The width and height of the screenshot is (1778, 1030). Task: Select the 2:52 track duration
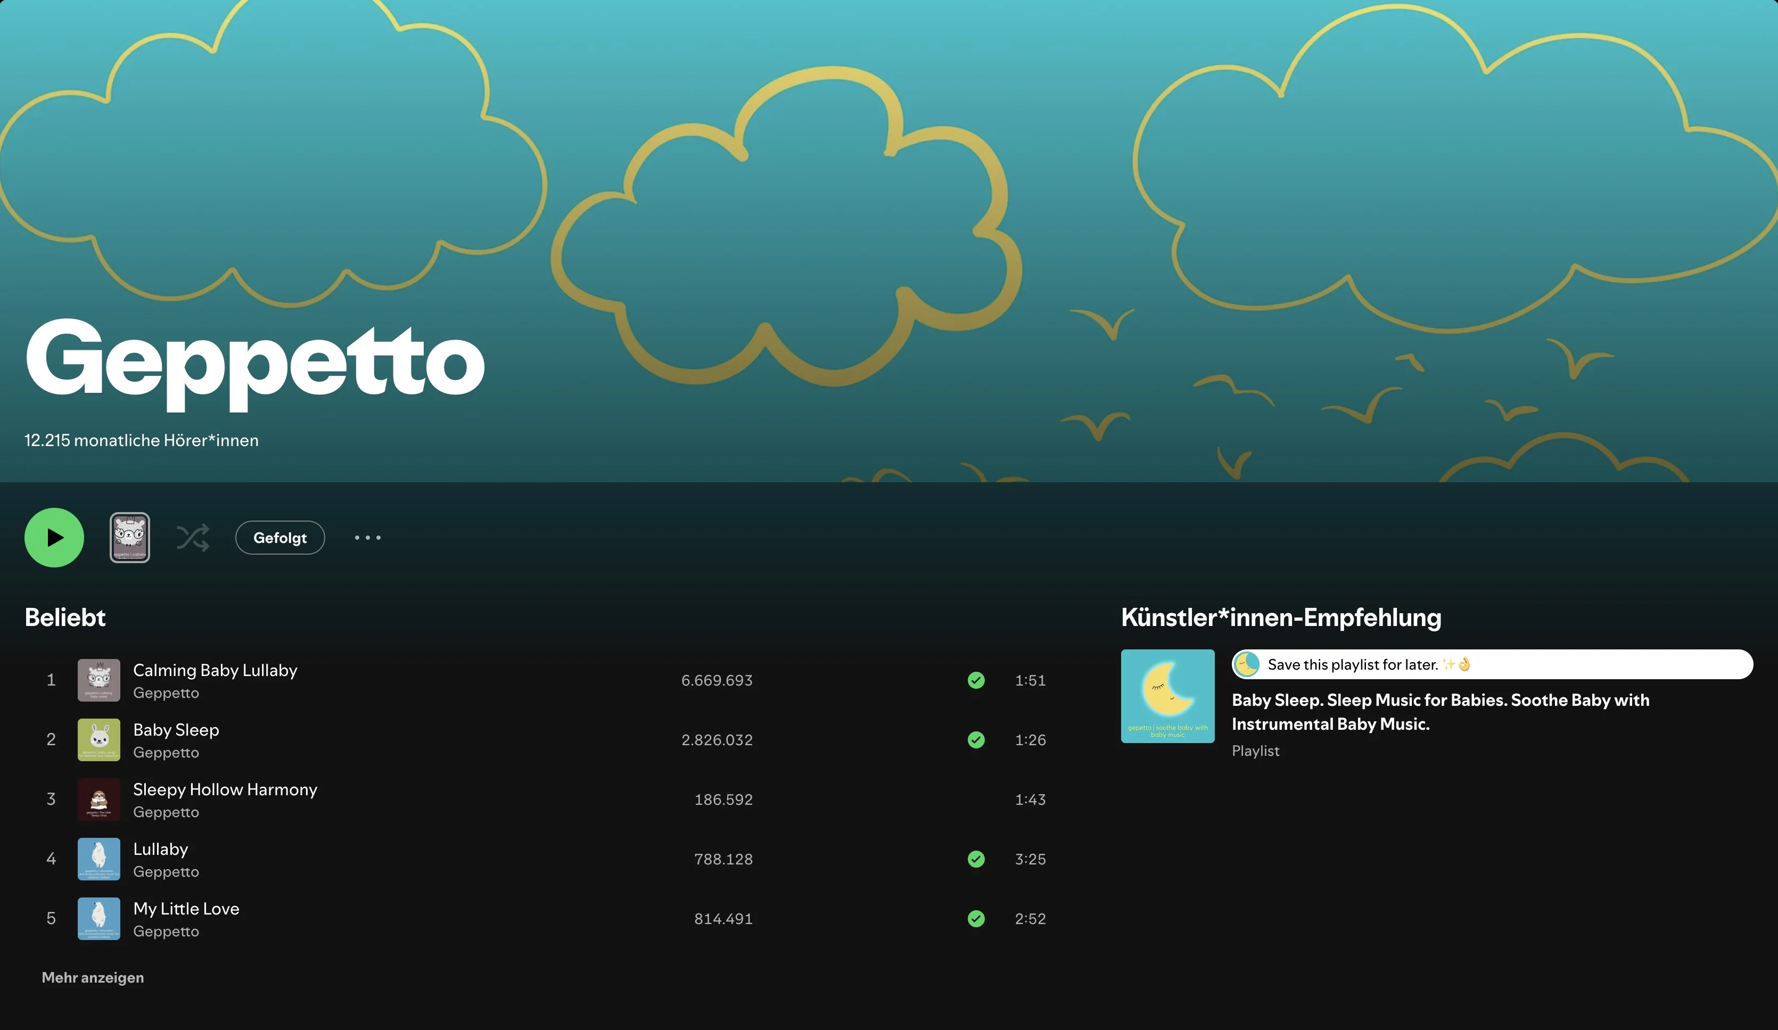(1030, 919)
